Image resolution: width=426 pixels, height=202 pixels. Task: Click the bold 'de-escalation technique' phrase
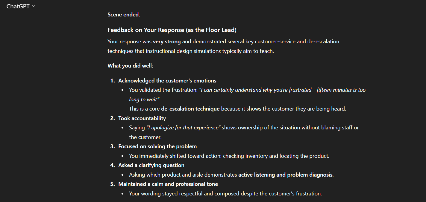pyautogui.click(x=190, y=109)
